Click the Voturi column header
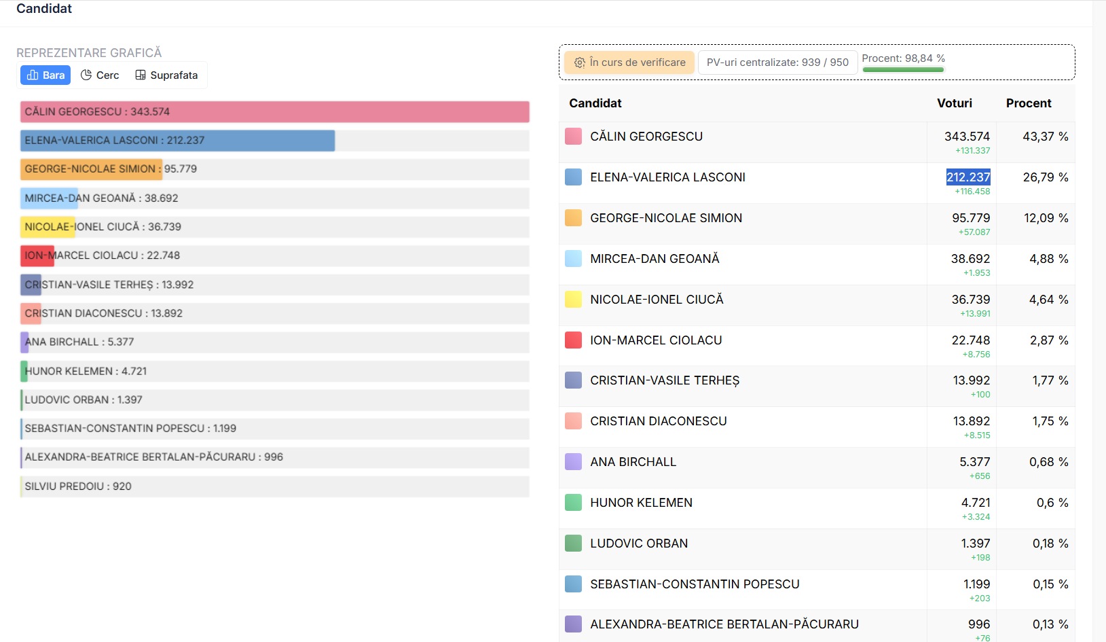1106x642 pixels. point(954,103)
